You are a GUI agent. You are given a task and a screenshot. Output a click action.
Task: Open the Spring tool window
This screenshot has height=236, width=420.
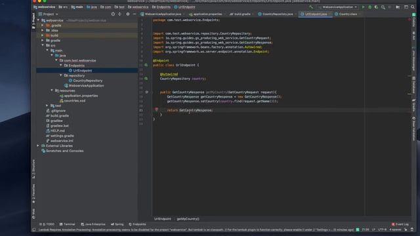click(x=117, y=224)
